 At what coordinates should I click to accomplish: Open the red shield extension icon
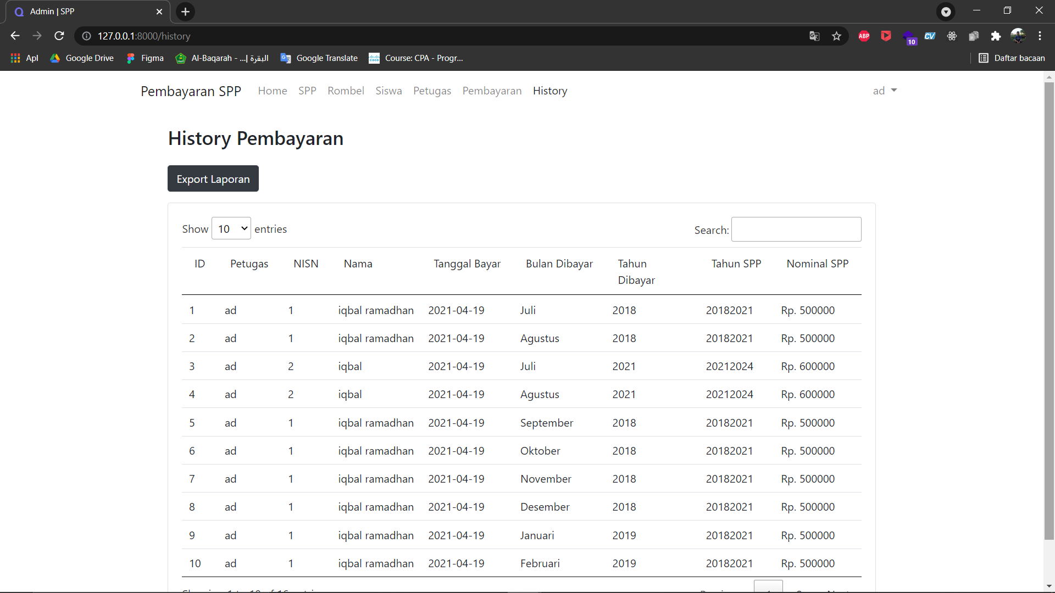(886, 36)
